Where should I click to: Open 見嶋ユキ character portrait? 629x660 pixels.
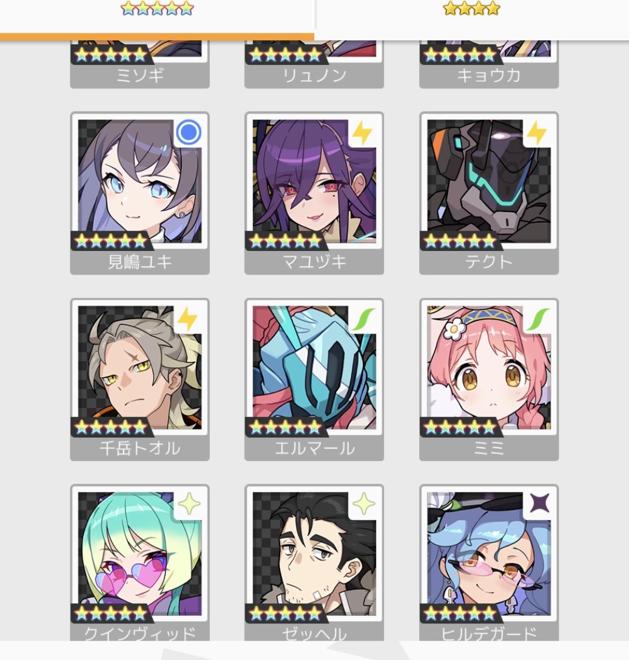(x=140, y=181)
